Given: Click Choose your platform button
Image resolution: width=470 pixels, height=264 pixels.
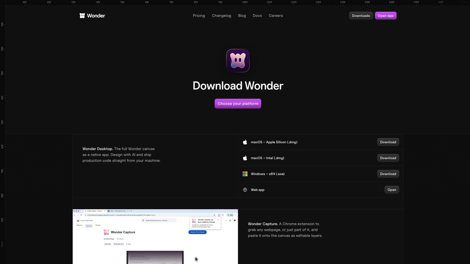Looking at the screenshot, I should [238, 103].
